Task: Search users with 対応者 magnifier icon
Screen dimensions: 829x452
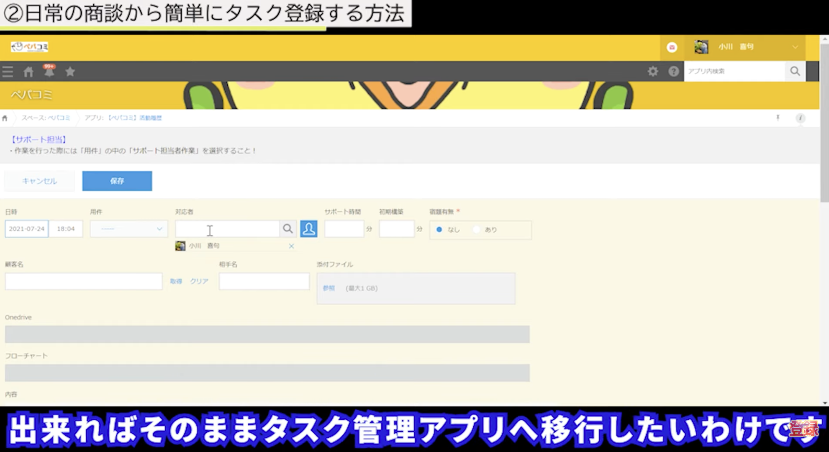Action: 287,229
